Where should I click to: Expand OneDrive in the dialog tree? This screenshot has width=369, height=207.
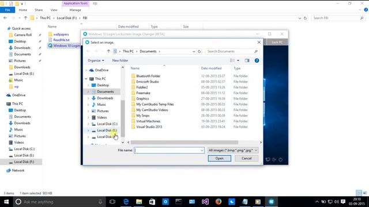[x=86, y=70]
